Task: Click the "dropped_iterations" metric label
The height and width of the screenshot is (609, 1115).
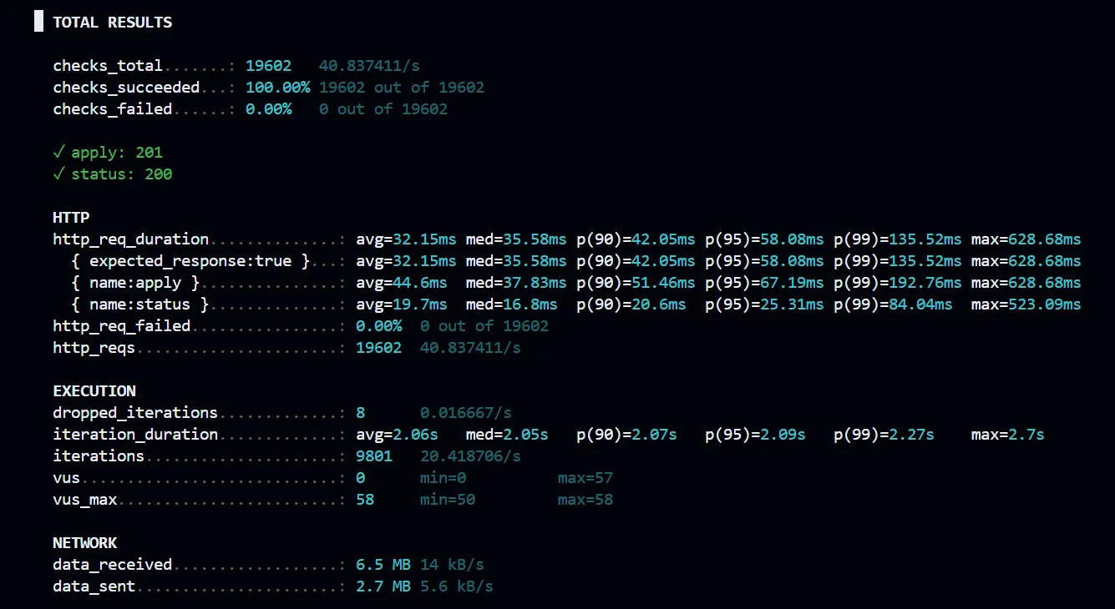Action: (x=135, y=413)
